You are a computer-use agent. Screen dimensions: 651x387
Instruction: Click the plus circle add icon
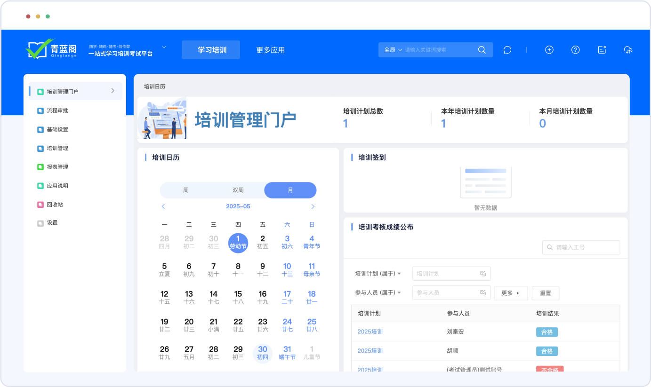[x=549, y=50]
